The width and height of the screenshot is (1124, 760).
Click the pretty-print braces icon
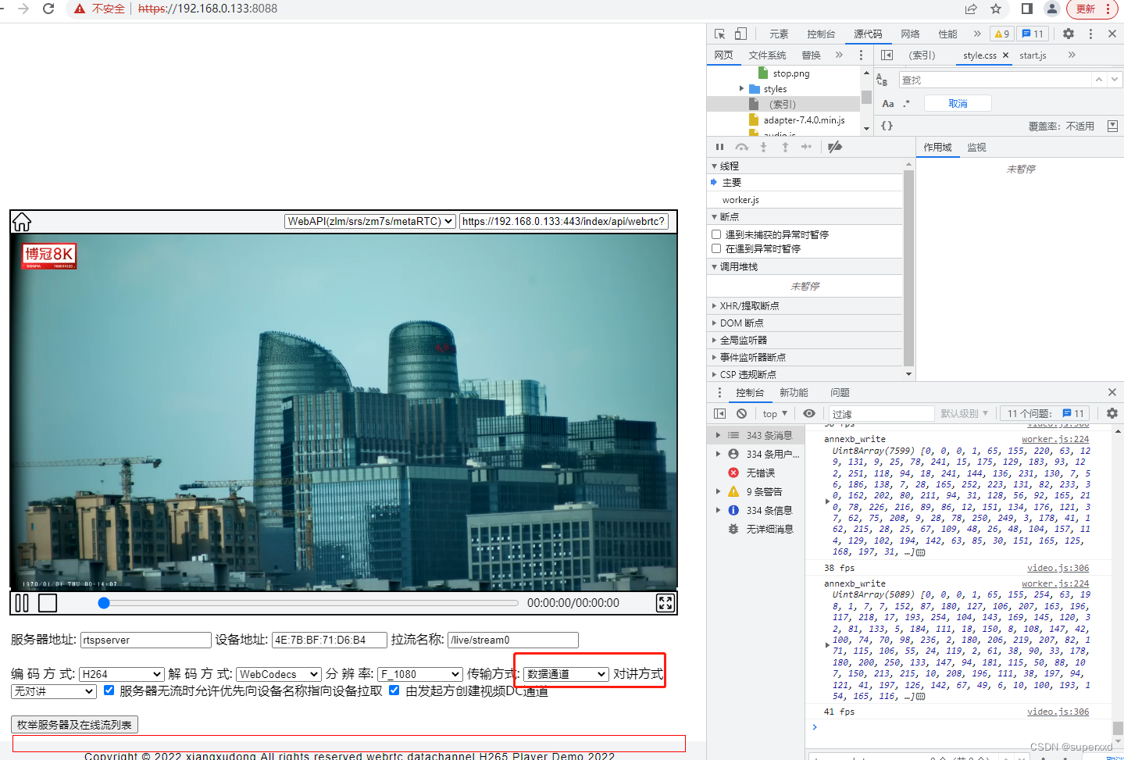pyautogui.click(x=887, y=126)
